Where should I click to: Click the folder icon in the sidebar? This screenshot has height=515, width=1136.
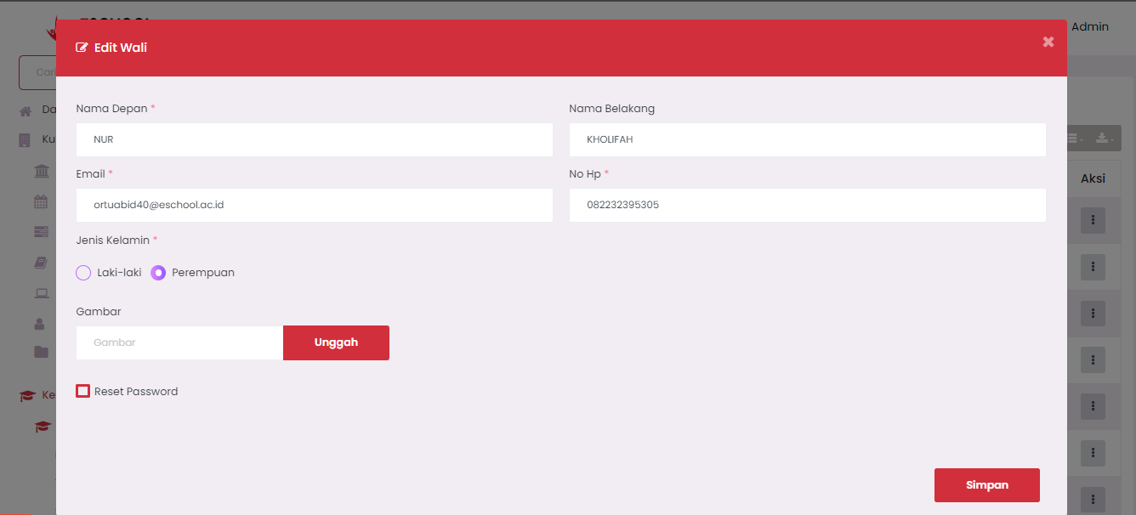click(41, 352)
